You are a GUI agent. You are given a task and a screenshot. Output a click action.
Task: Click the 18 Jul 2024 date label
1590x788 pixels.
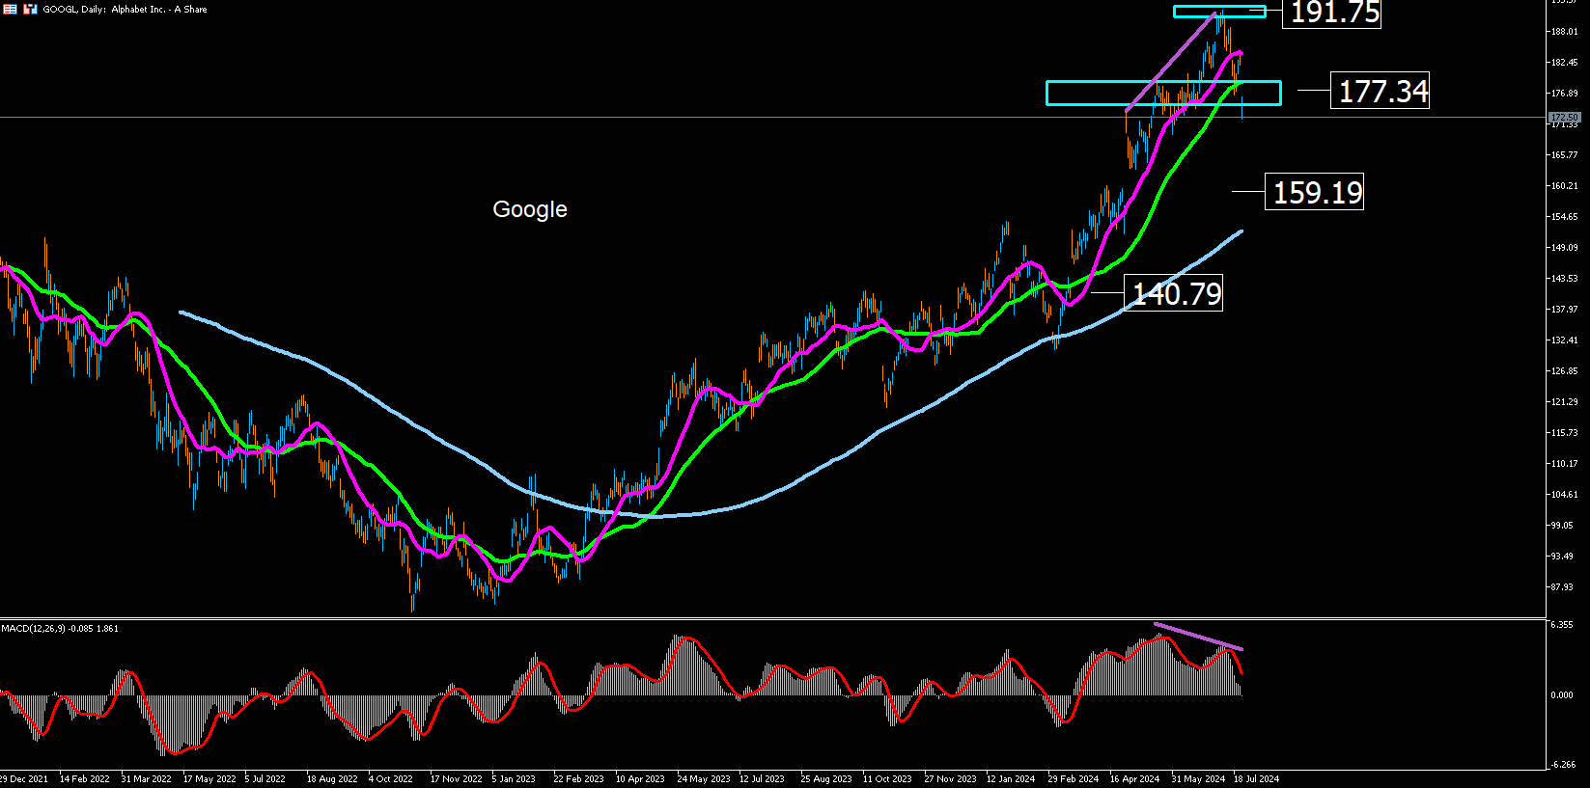tap(1256, 778)
